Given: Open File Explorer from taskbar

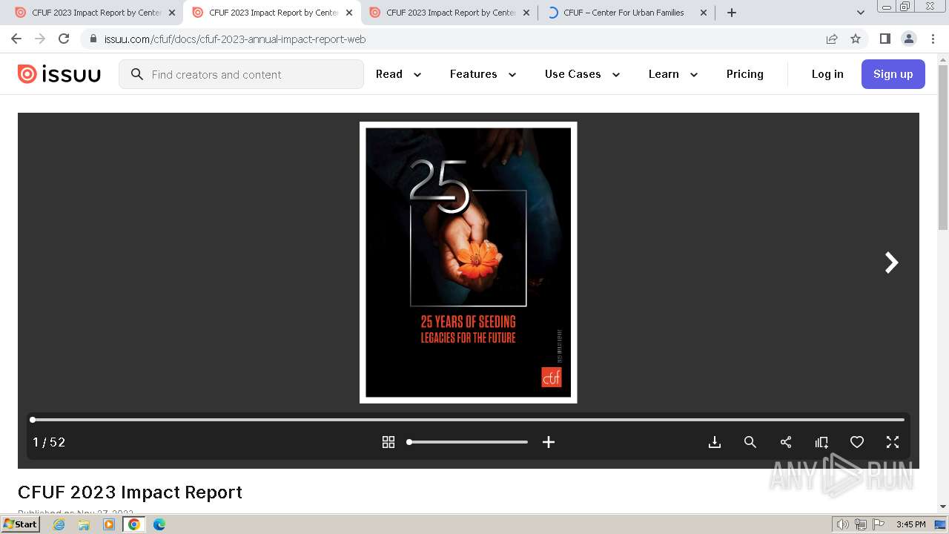Looking at the screenshot, I should coord(84,524).
